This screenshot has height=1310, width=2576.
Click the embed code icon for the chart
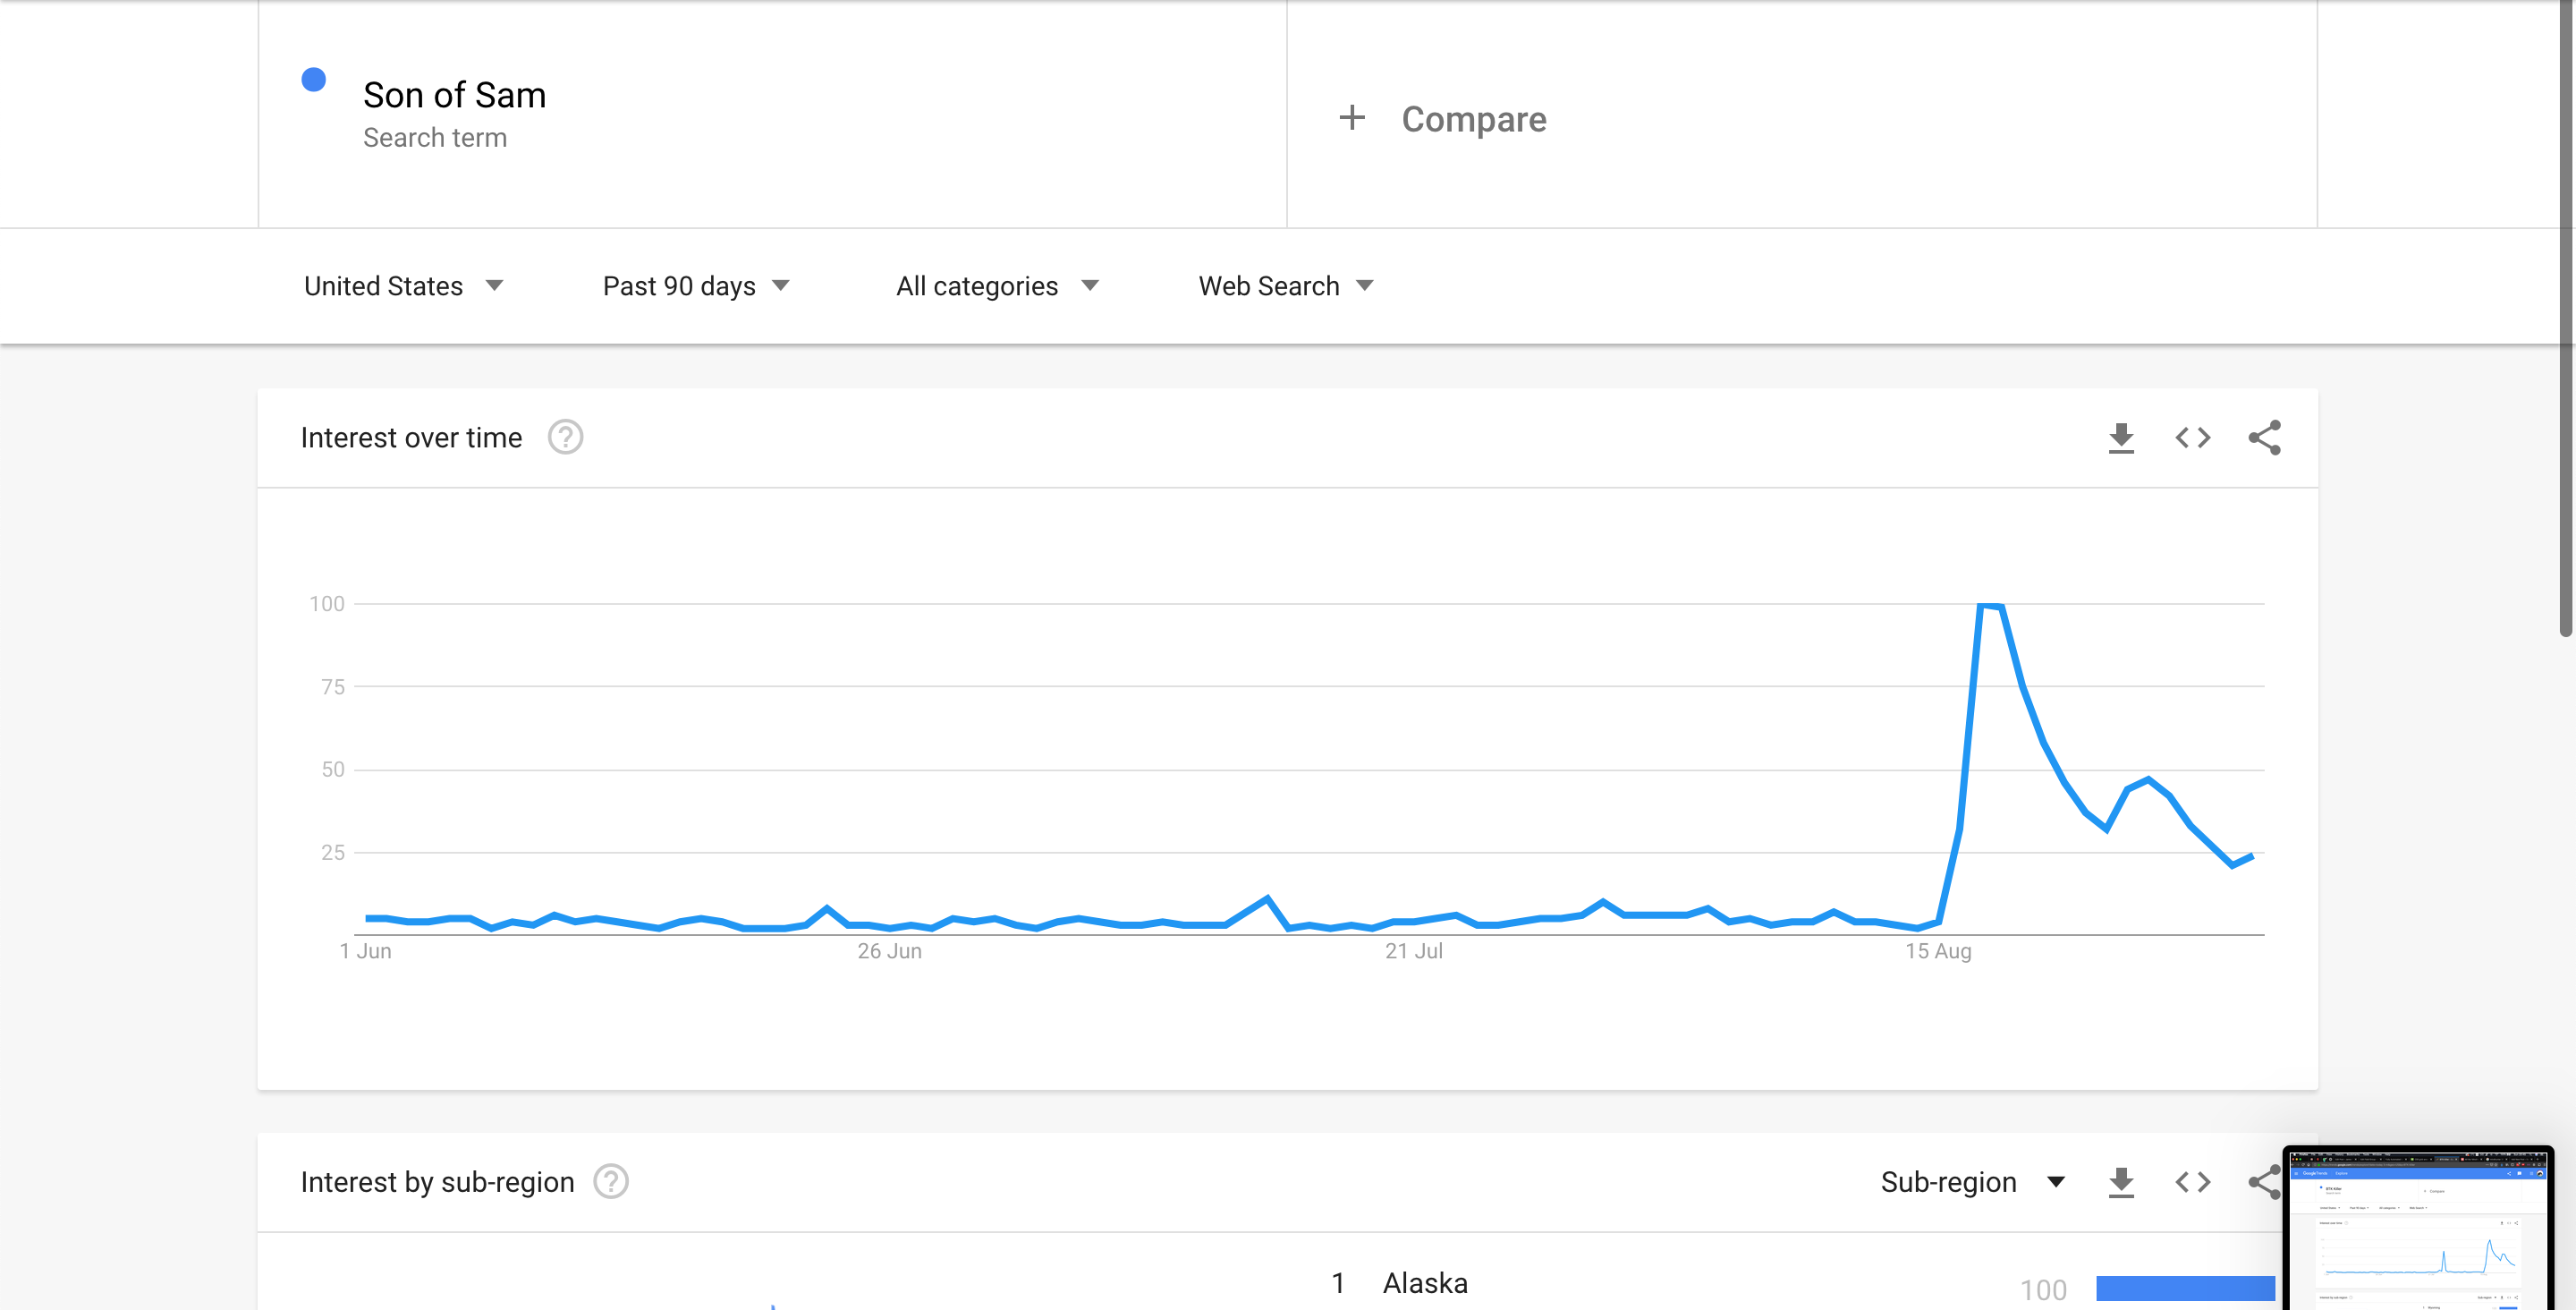[x=2192, y=438]
